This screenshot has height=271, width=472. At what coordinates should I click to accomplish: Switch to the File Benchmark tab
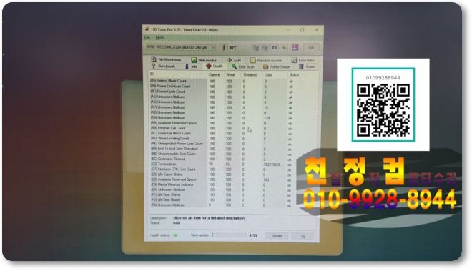pyautogui.click(x=167, y=60)
